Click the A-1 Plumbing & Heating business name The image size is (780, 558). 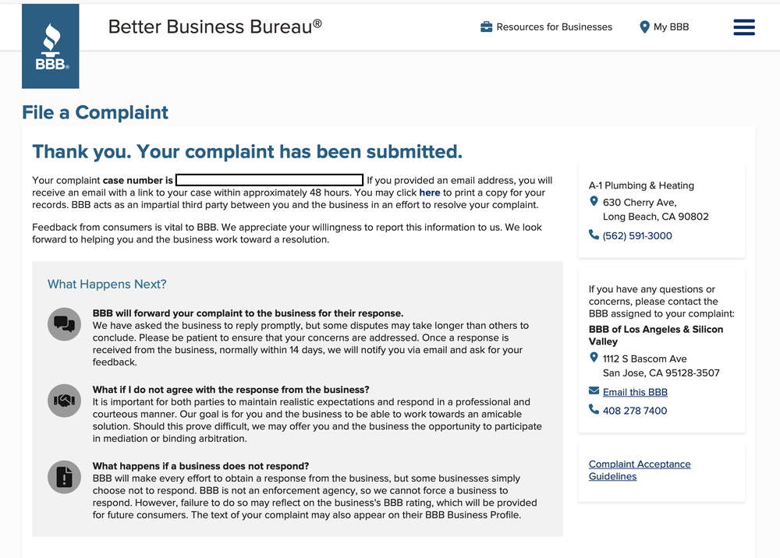pos(641,185)
